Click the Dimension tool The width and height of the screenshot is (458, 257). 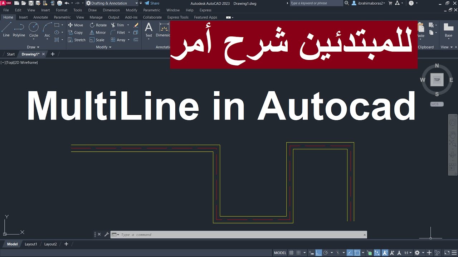[x=163, y=30]
